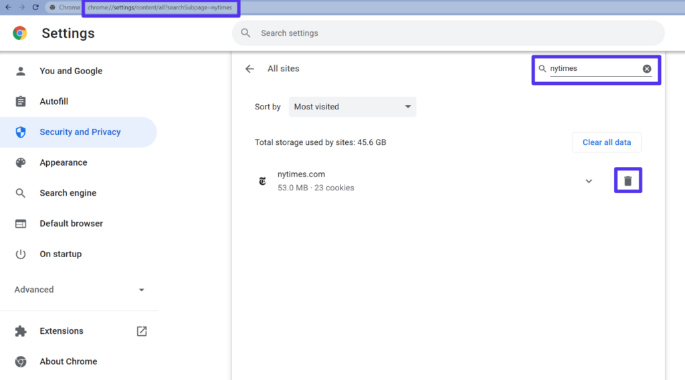Viewport: 685px width, 380px height.
Task: Click the puzzle piece icon for Extensions
Action: 21,331
